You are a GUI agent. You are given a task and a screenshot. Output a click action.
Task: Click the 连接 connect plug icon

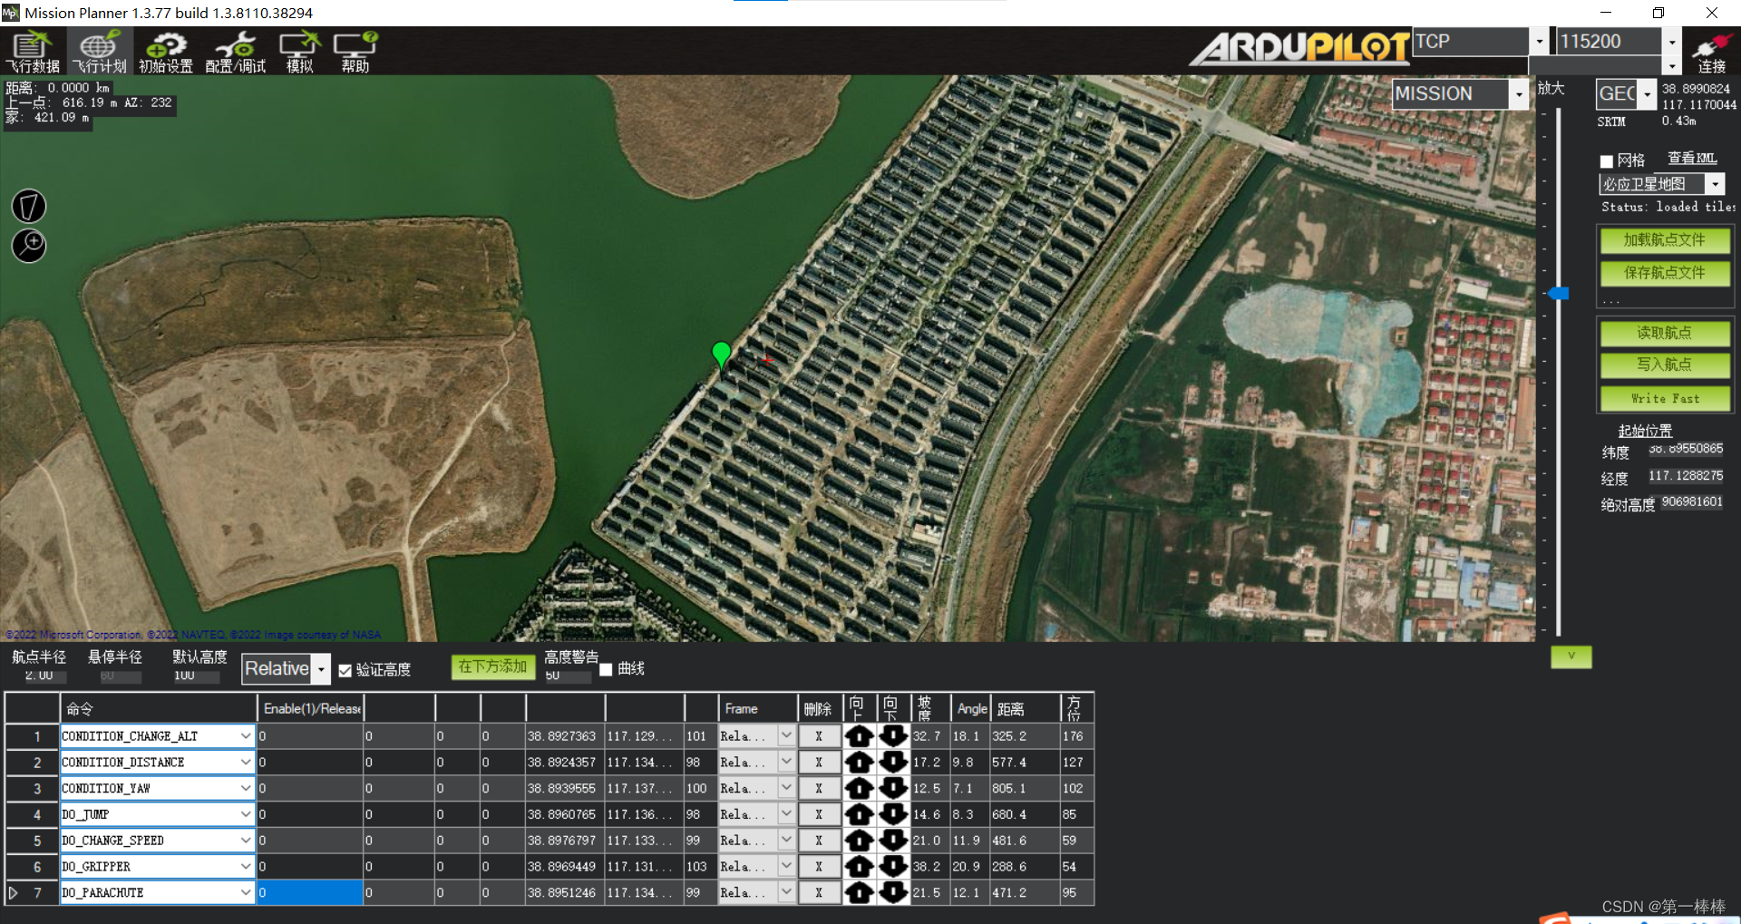[1711, 51]
